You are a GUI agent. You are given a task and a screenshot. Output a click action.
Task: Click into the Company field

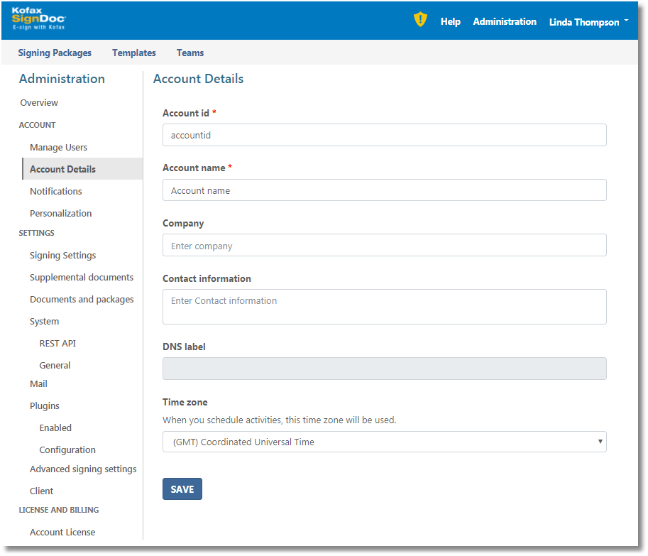[x=384, y=246]
